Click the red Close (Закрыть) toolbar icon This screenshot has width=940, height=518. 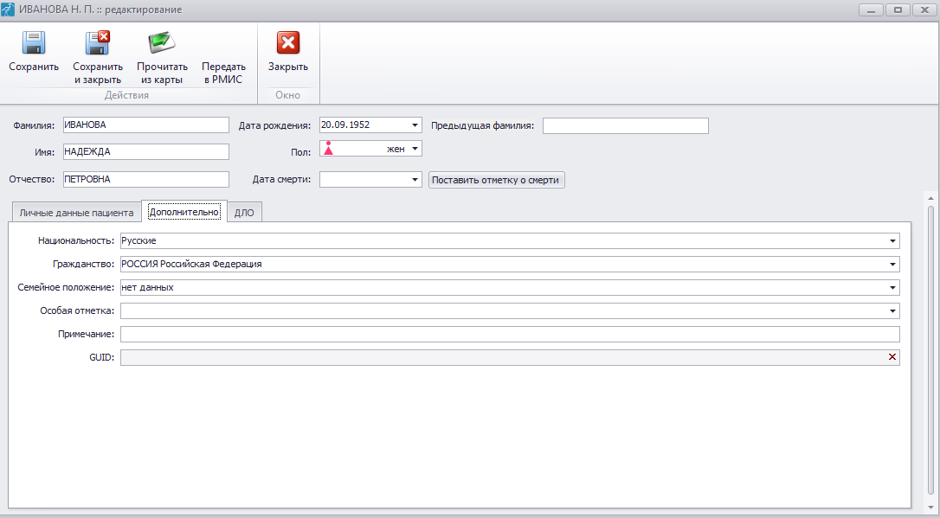pos(287,44)
